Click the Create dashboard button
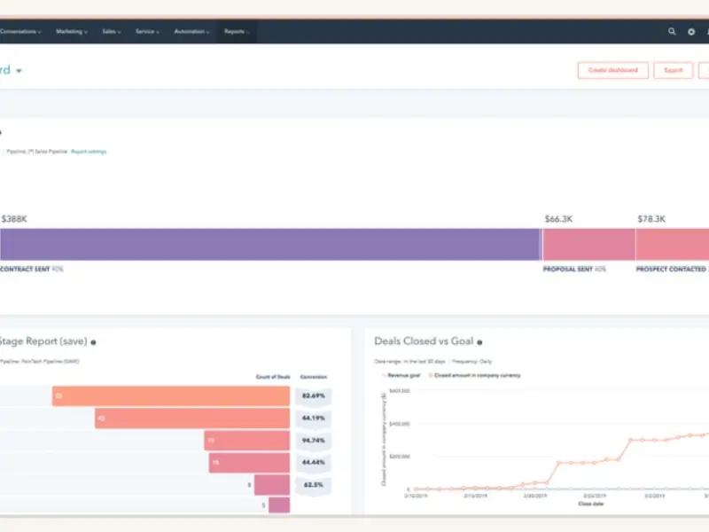 [613, 70]
